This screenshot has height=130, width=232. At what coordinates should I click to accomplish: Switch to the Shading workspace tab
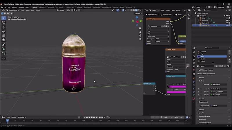click(79, 7)
